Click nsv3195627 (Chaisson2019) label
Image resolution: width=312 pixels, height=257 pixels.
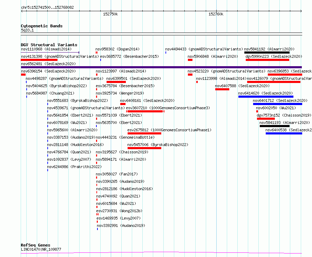point(122,152)
